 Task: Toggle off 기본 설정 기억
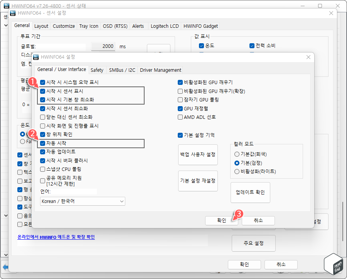point(180,135)
